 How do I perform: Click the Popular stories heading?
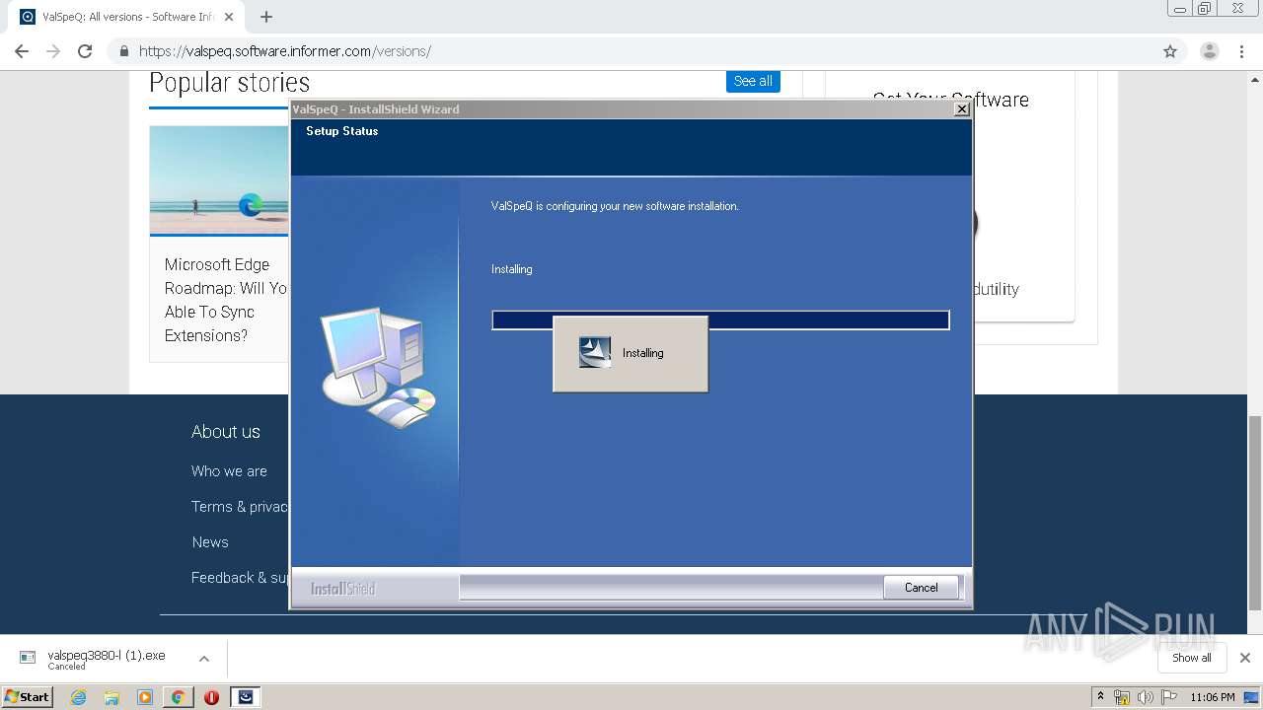(x=230, y=82)
